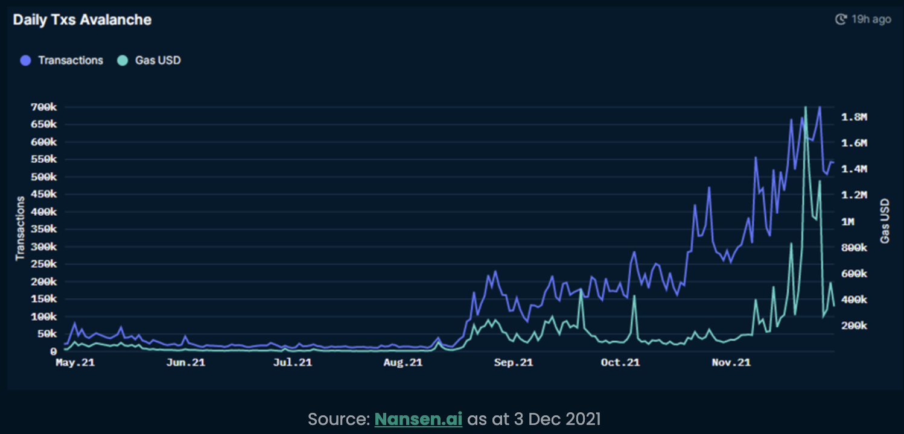
Task: Select the Nov.21 x-axis label
Action: click(x=731, y=362)
